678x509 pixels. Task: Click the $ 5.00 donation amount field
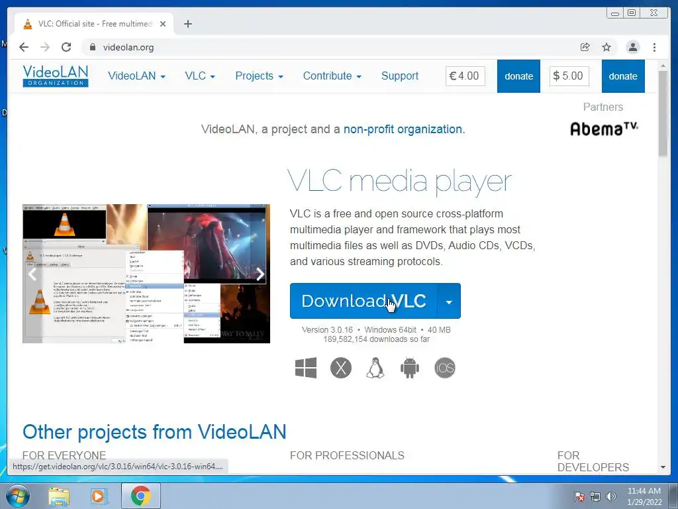pos(569,76)
